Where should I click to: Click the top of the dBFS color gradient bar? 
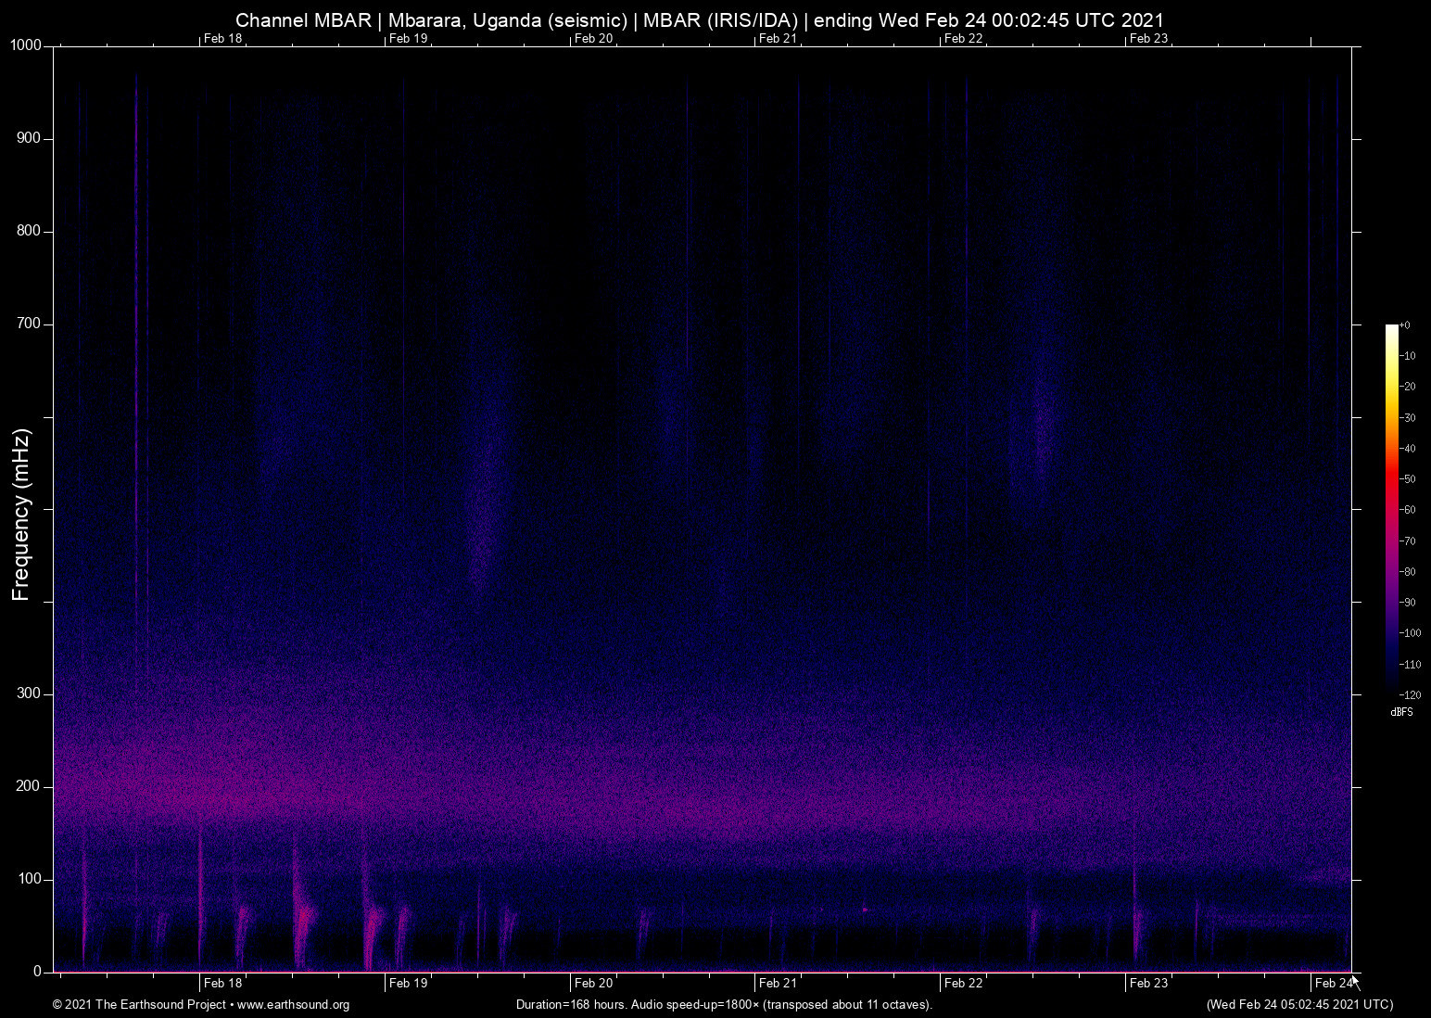[x=1393, y=329]
